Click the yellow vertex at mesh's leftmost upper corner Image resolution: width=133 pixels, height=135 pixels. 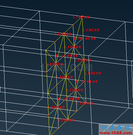click(46, 50)
